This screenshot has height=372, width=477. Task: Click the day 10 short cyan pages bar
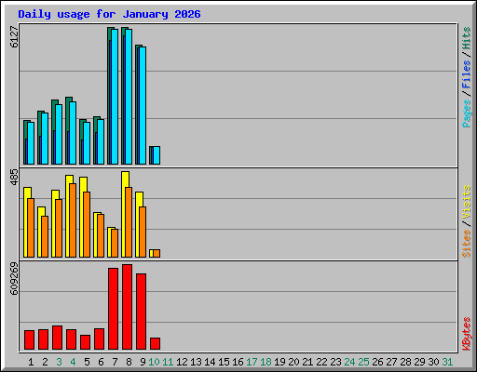(x=157, y=155)
